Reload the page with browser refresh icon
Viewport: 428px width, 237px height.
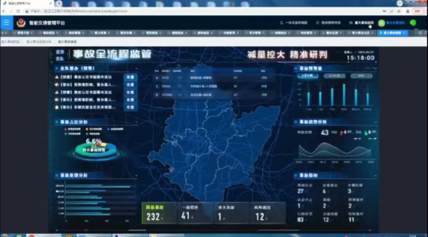coord(18,11)
